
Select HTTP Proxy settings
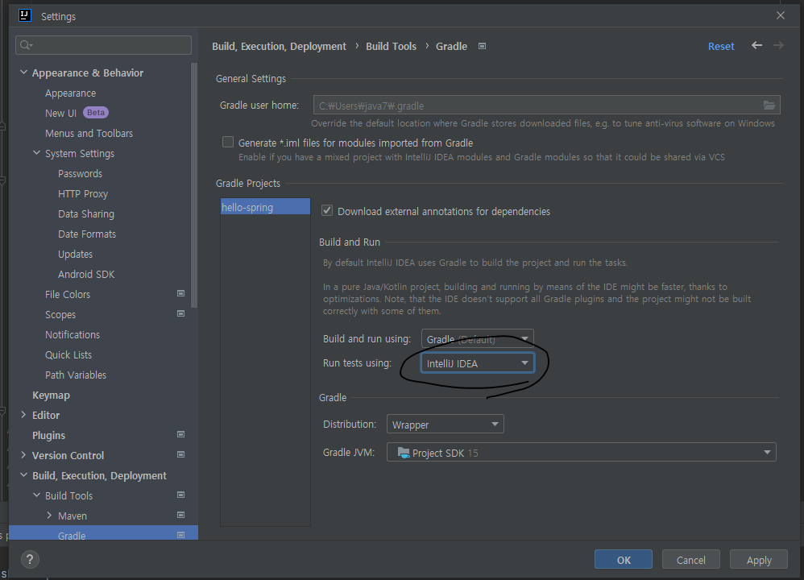pyautogui.click(x=82, y=194)
